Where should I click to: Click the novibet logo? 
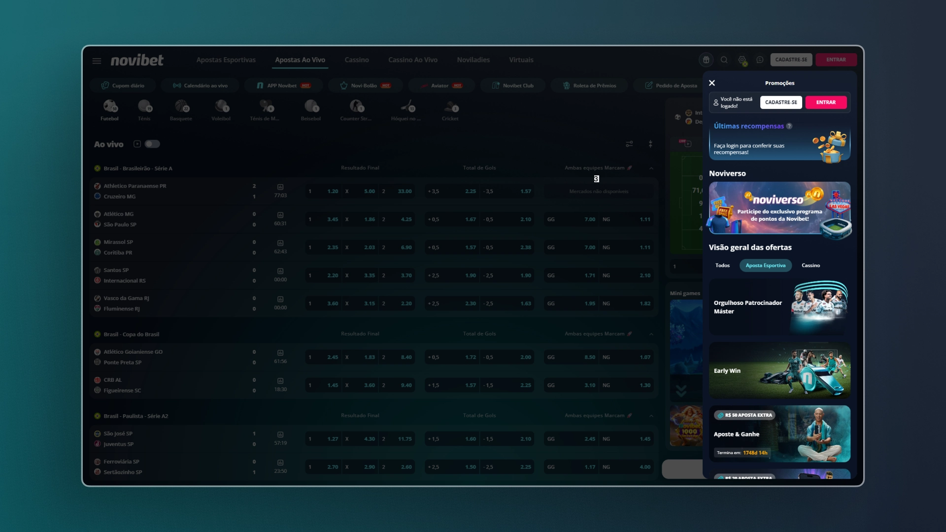pos(137,60)
